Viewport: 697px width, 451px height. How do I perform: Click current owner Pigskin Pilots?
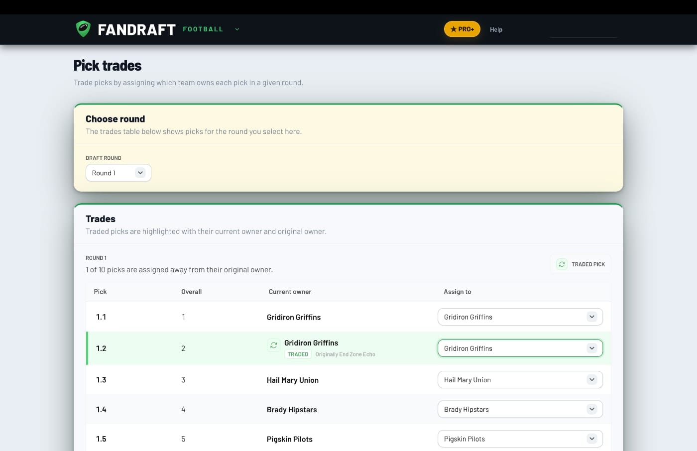[290, 439]
